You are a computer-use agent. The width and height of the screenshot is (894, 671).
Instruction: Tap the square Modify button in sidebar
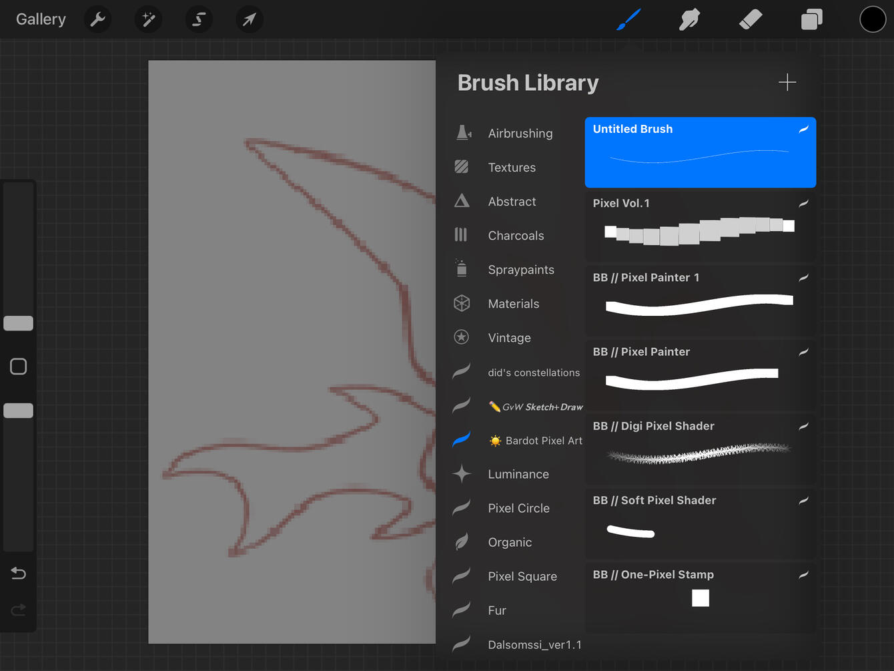[19, 367]
